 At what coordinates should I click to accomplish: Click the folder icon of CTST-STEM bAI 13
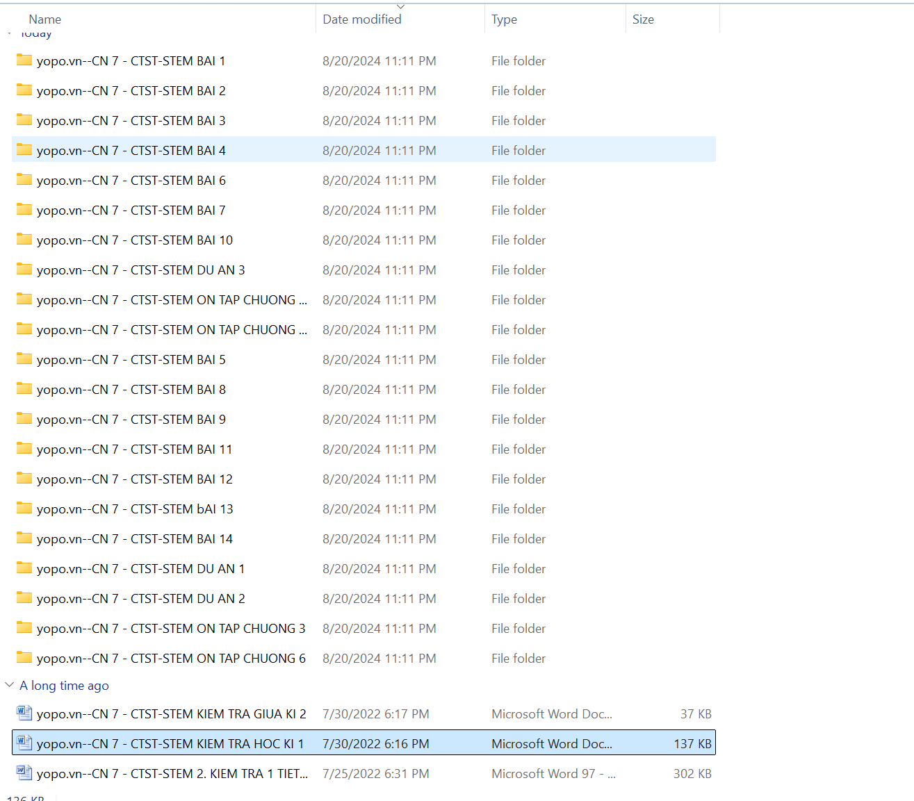pos(24,509)
